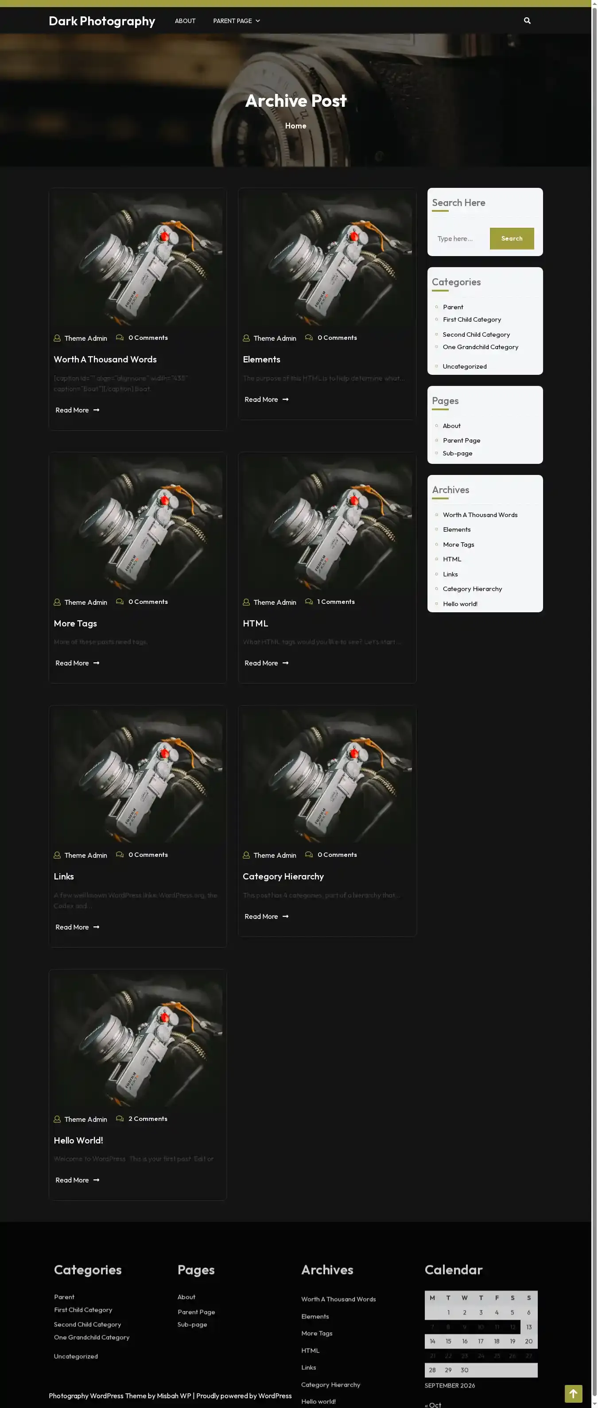The image size is (598, 1408).
Task: Click the author icon on Links post
Action: click(x=57, y=856)
